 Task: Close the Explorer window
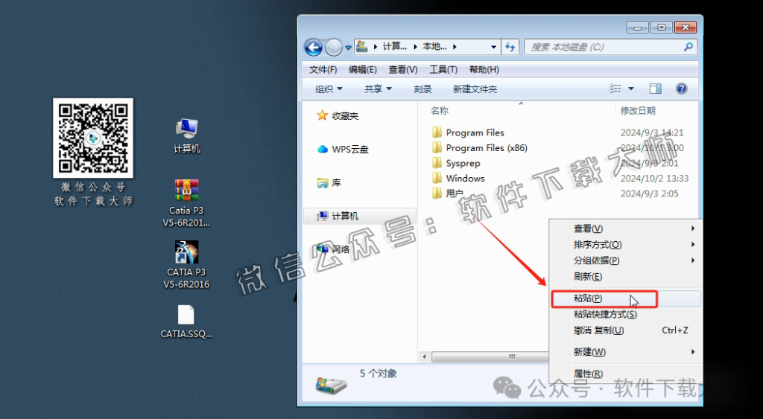pyautogui.click(x=686, y=28)
